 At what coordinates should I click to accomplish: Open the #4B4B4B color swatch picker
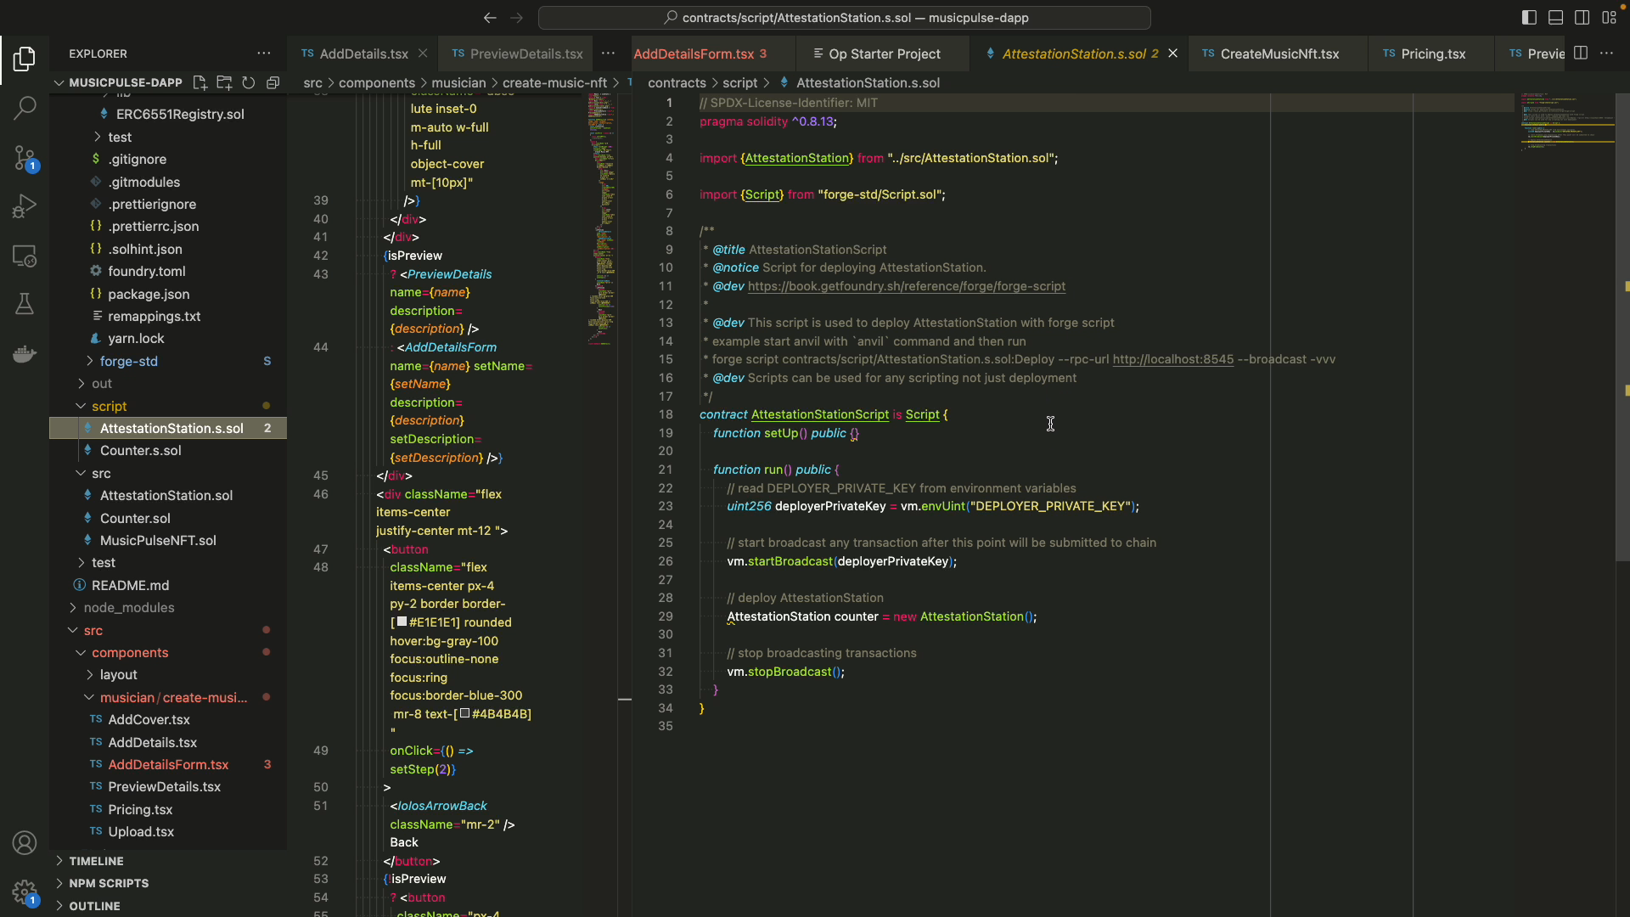coord(464,713)
